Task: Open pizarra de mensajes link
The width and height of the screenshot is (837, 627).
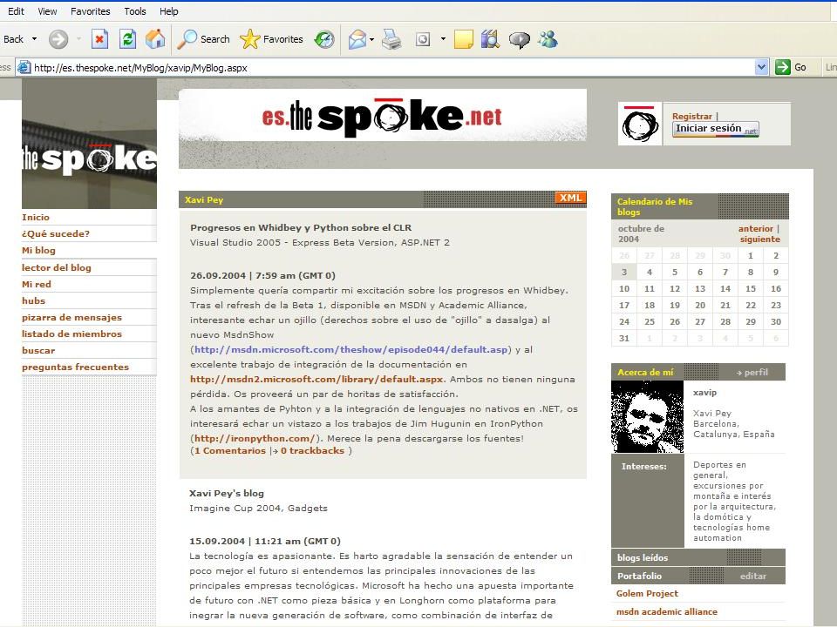Action: coord(72,317)
